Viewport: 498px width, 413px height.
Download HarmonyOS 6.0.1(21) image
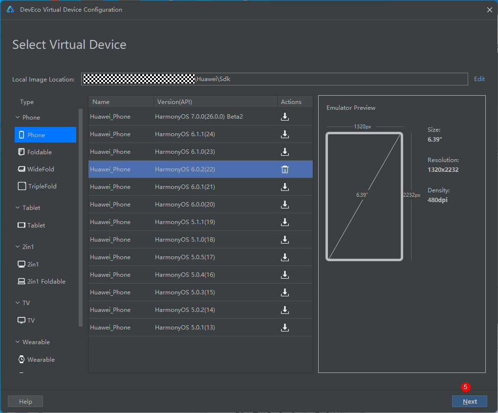285,187
